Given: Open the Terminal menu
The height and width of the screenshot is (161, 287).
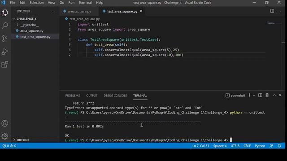Looking at the screenshot, I should coord(85,3).
